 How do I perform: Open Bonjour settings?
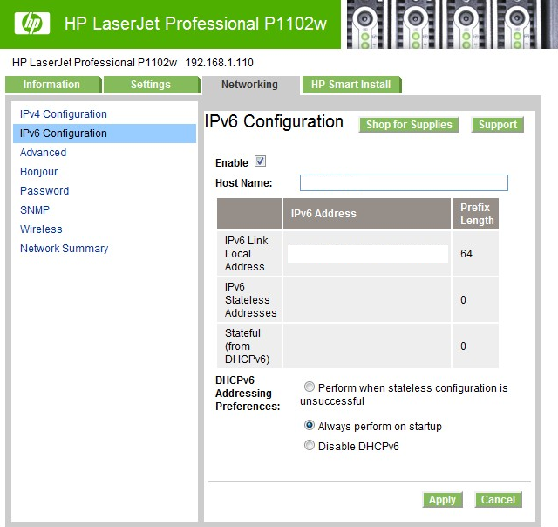(x=38, y=172)
